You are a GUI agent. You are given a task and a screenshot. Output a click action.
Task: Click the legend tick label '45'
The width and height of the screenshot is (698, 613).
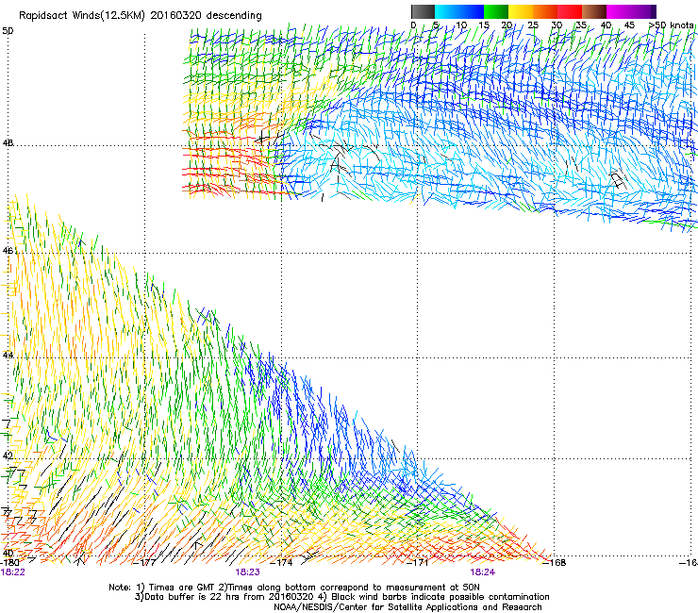click(629, 25)
